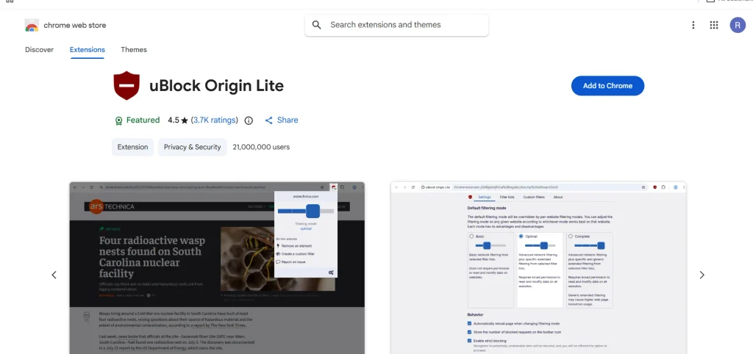Click the chrome web store title text
Screen dimensions: 753x354
pos(75,26)
